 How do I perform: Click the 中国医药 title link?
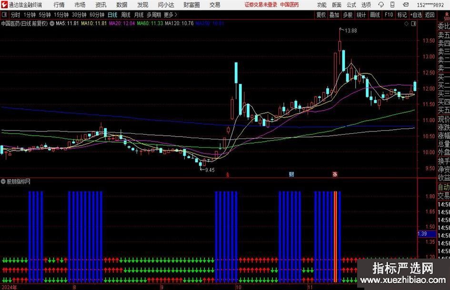pyautogui.click(x=290, y=5)
